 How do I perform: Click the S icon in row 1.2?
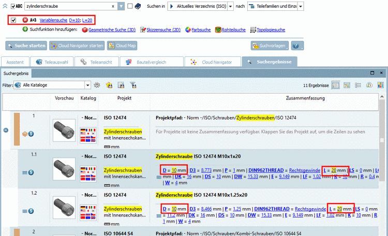coord(31,211)
